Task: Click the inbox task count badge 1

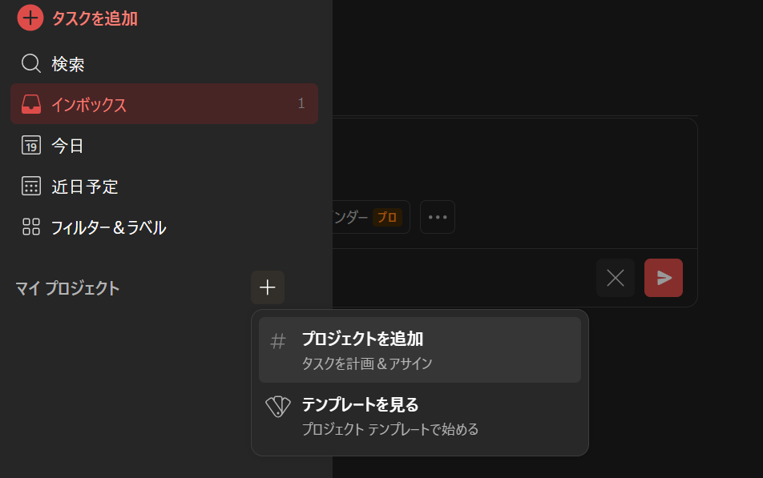Action: point(301,103)
